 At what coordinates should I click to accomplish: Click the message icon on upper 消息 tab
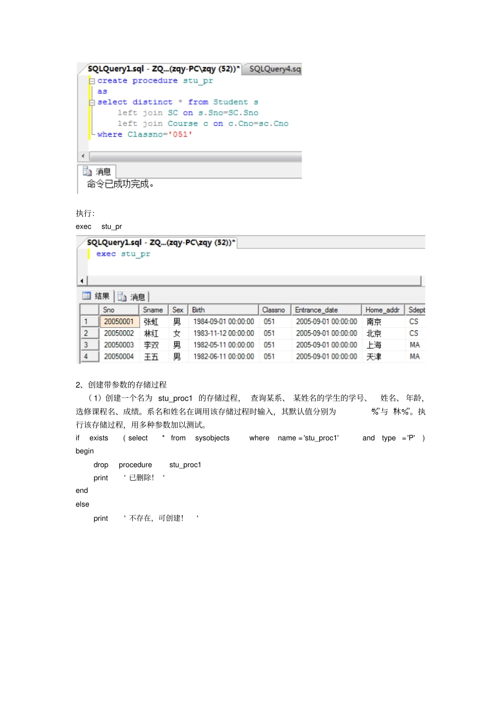point(87,171)
